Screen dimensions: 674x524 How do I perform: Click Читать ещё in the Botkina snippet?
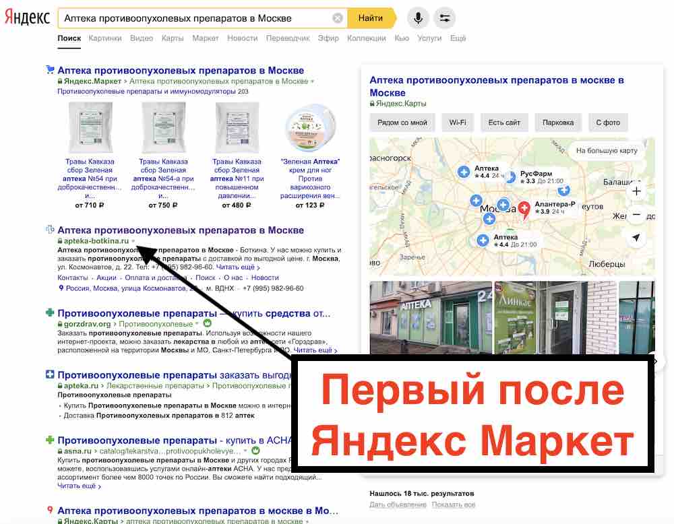point(238,267)
